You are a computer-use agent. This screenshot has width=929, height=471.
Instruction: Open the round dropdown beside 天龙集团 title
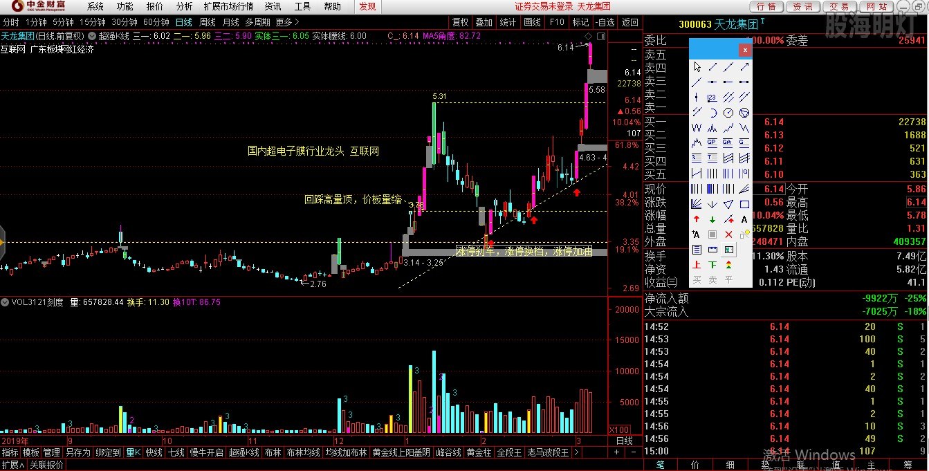(x=92, y=36)
